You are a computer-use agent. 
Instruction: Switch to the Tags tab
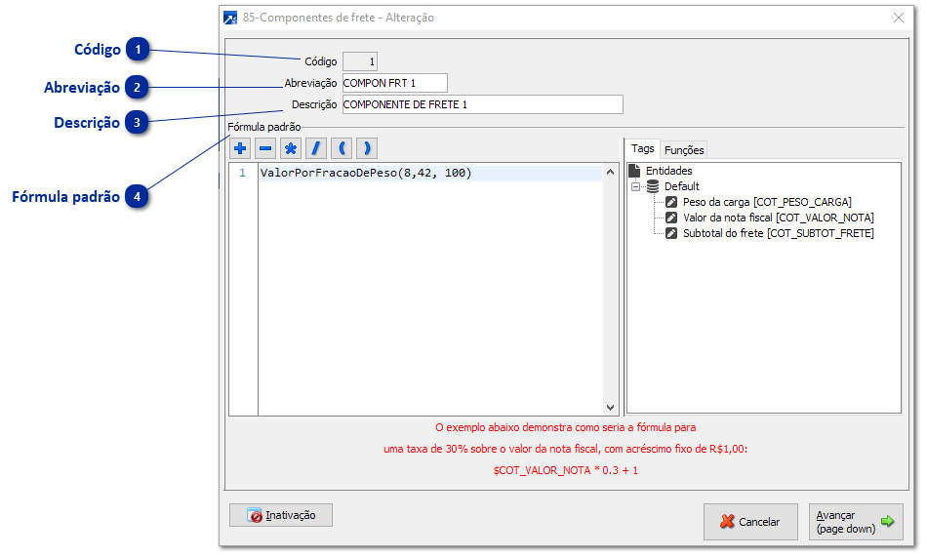click(643, 148)
